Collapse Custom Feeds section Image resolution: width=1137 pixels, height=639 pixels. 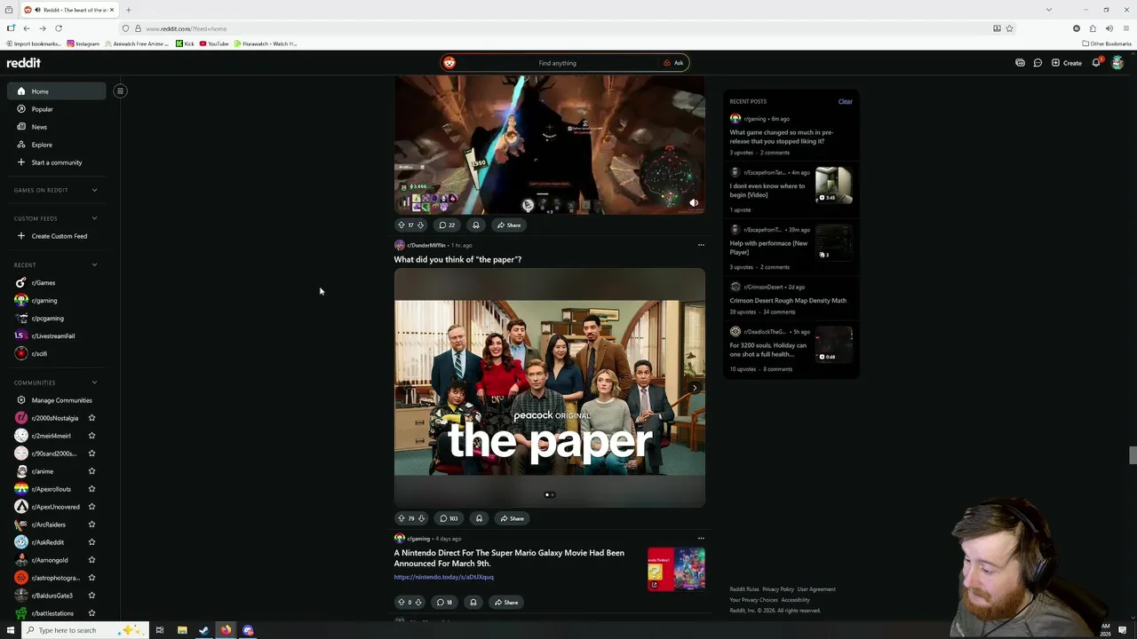tap(94, 218)
